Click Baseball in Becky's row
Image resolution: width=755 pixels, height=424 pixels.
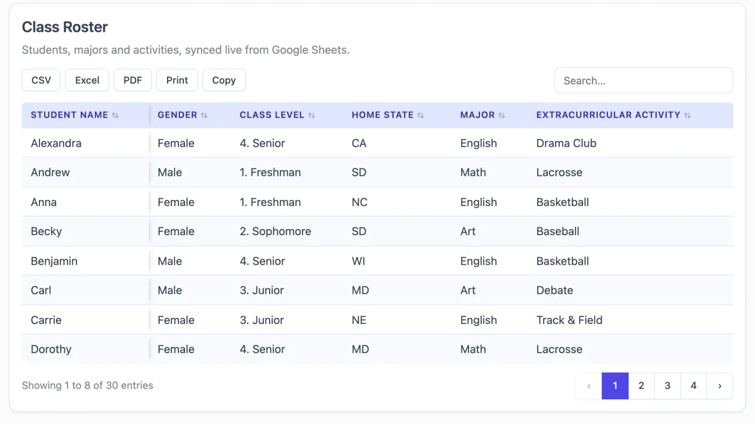point(558,231)
